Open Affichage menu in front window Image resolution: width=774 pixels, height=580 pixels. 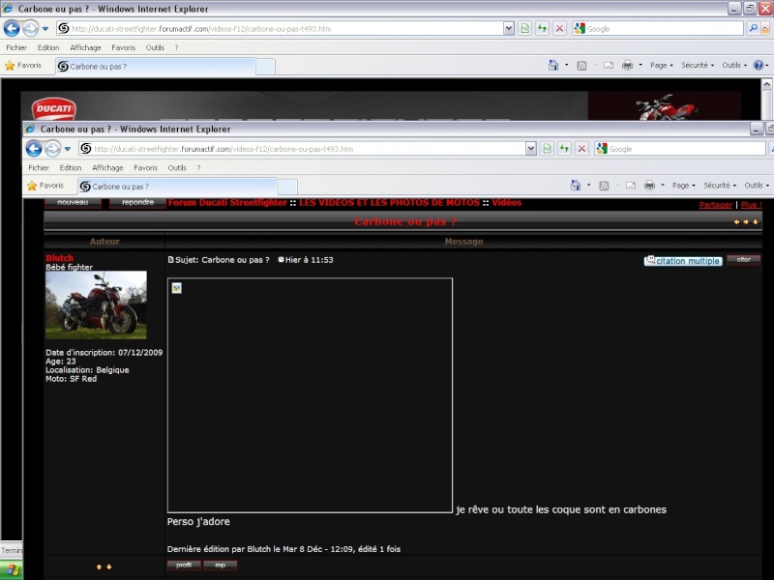click(107, 167)
